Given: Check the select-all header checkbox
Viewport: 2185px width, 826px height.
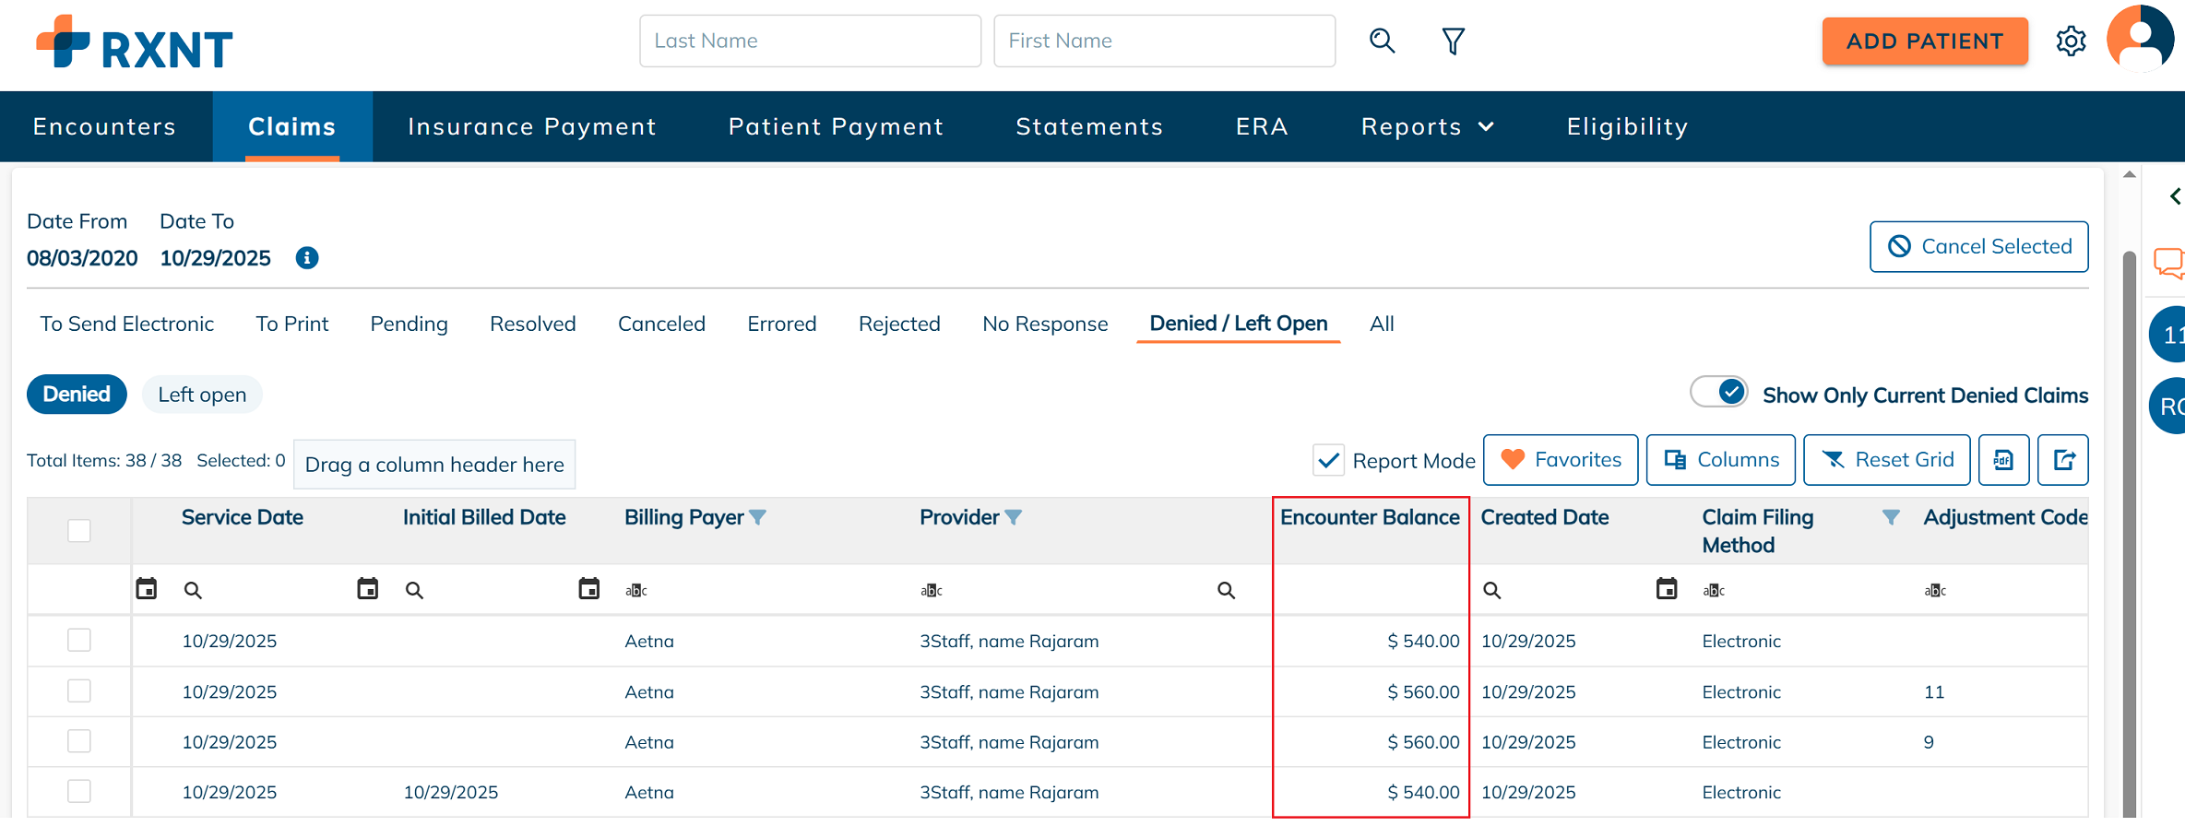Looking at the screenshot, I should [x=79, y=531].
